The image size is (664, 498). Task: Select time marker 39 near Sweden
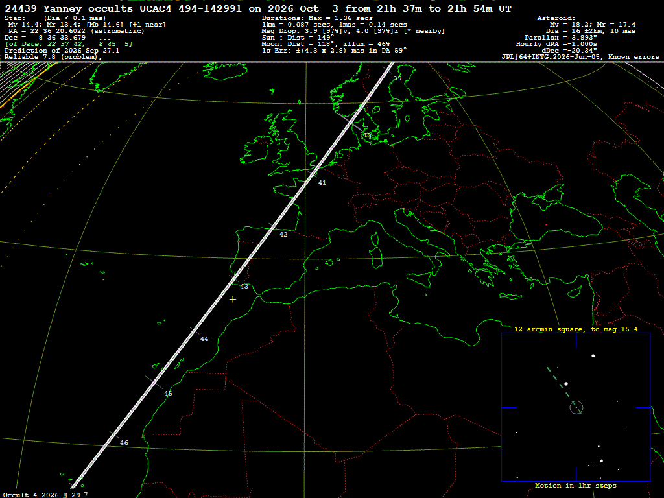pos(397,78)
